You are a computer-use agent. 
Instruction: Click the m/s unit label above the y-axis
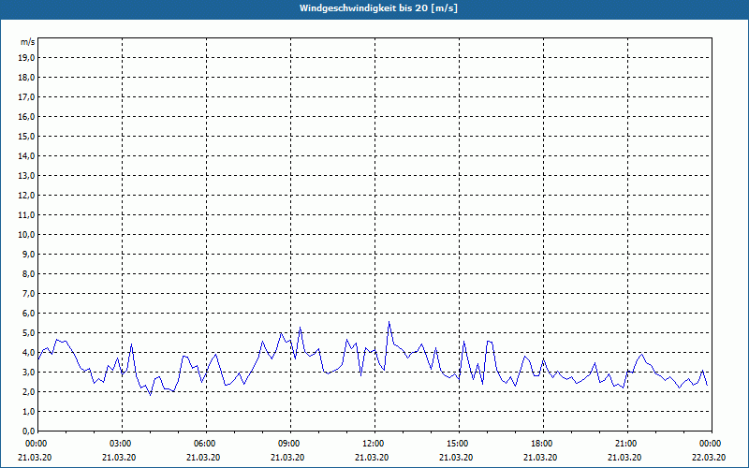28,43
